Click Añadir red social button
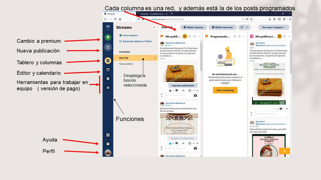Image resolution: width=321 pixels, height=180 pixels. tap(222, 27)
